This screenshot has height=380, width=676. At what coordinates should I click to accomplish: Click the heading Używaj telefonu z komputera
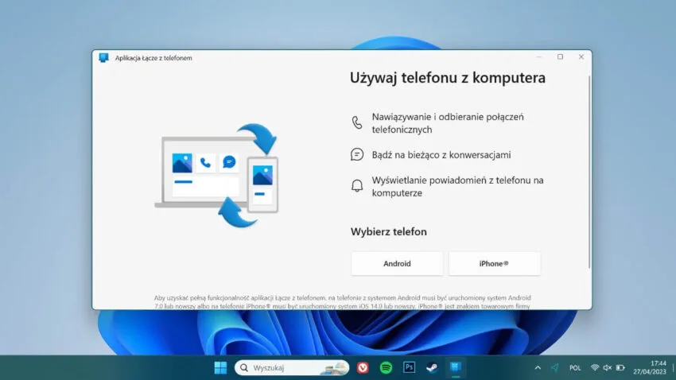[x=448, y=78]
